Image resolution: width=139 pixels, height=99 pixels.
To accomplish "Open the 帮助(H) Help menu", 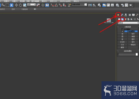I will coord(76,1).
